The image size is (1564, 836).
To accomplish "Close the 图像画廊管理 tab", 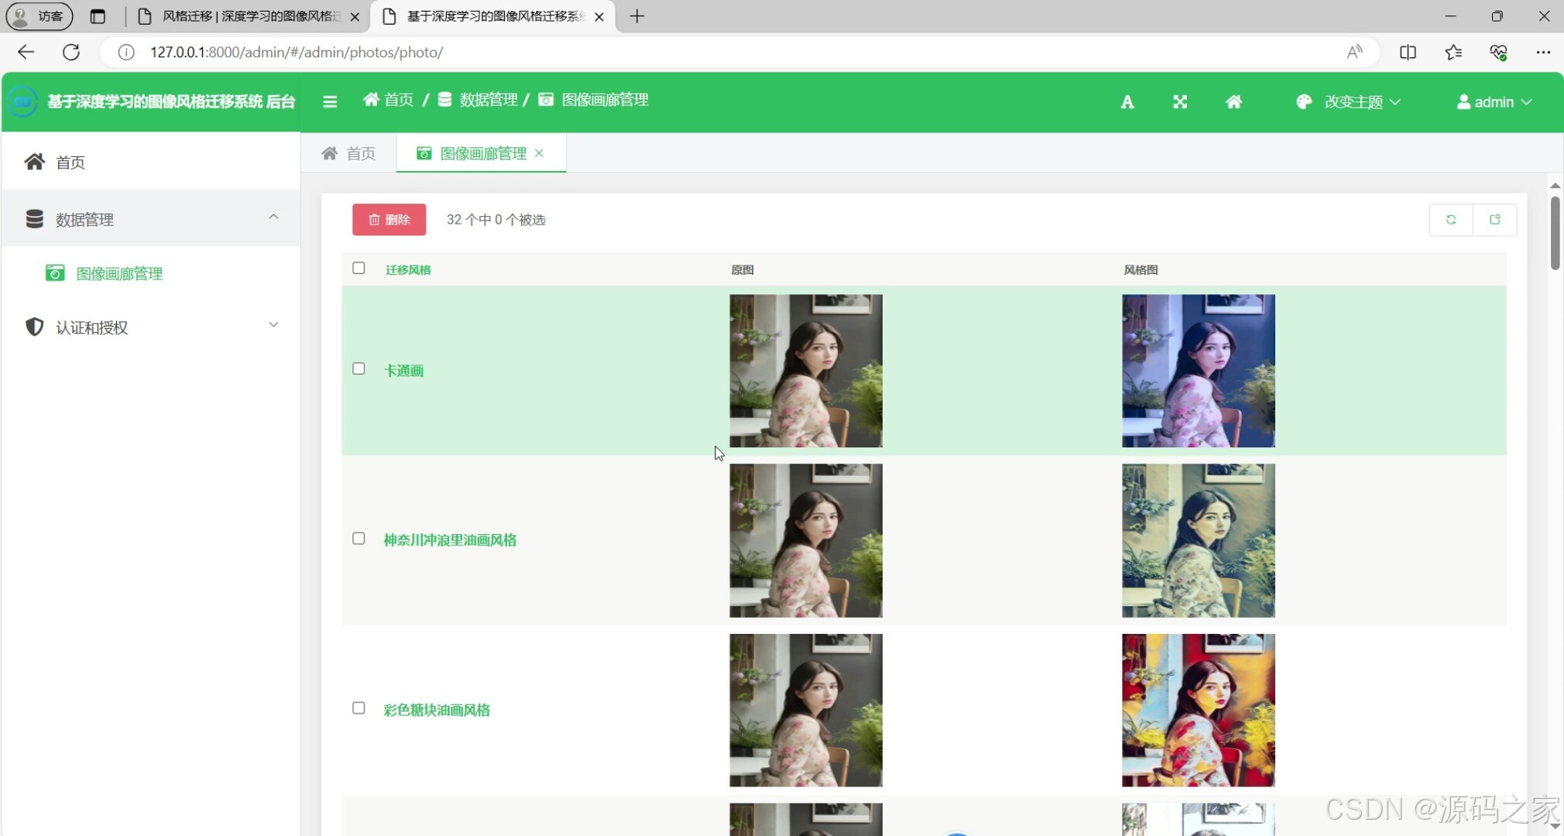I will coord(540,152).
